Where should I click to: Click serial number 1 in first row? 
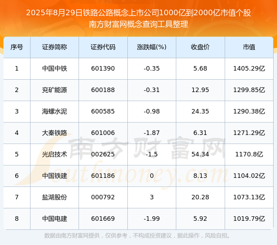point(17,69)
